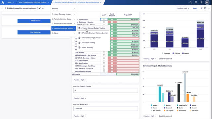Screen dimensions: 212x119
Task: Click the icon between the pencil and ellipsis
Action: click(x=205, y=8)
